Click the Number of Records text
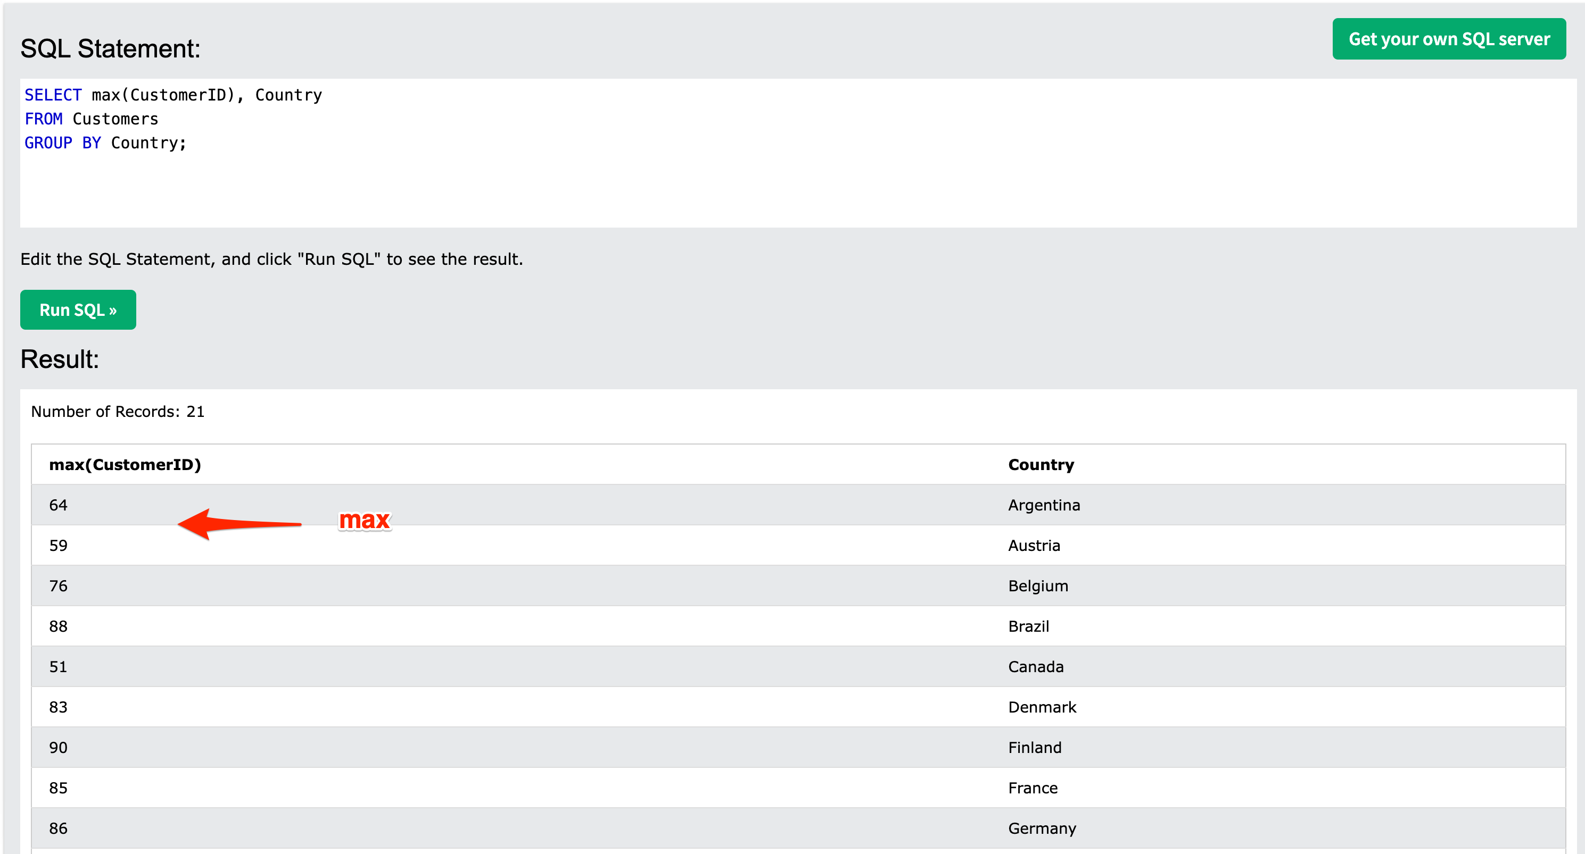1585x854 pixels. coord(118,412)
